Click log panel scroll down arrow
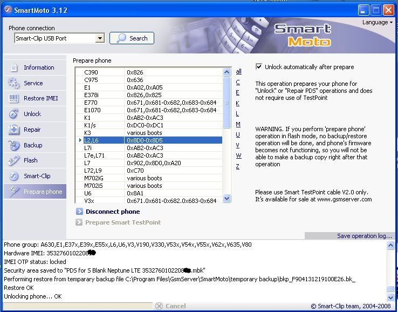398x312 pixels. click(x=390, y=297)
